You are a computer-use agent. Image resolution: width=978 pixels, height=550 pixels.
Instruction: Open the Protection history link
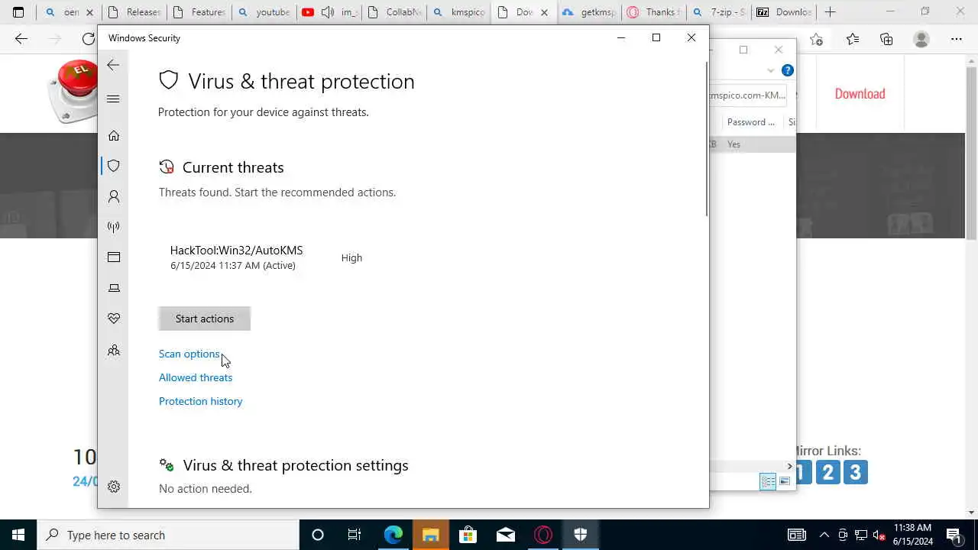[200, 401]
